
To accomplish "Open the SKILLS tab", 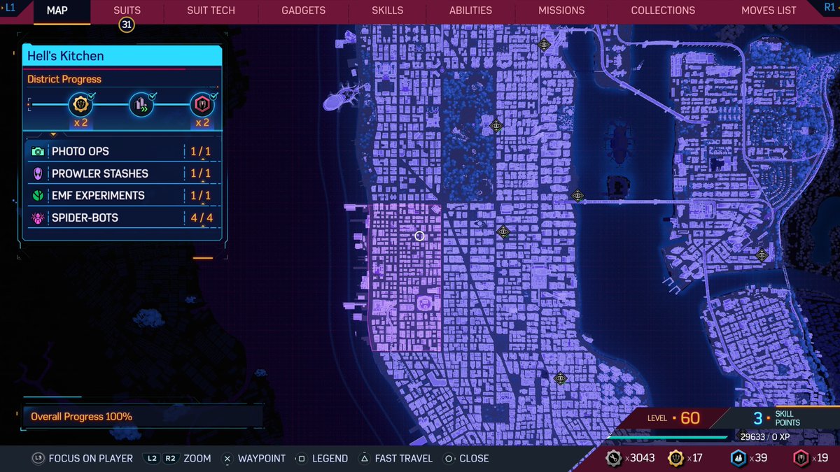I will point(388,10).
